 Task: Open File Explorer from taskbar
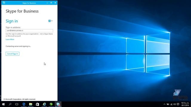point(30,104)
